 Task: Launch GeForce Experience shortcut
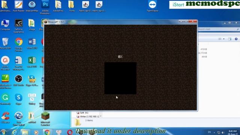[18, 26]
